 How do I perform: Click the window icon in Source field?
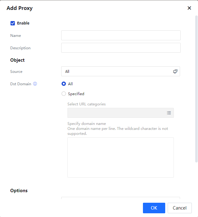175,71
